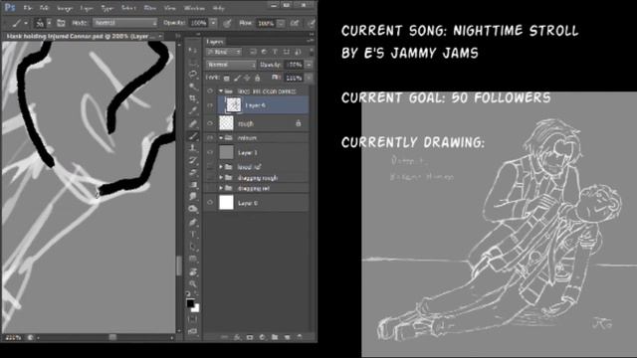Image resolution: width=637 pixels, height=358 pixels.
Task: Create a new group folder
Action: click(275, 337)
